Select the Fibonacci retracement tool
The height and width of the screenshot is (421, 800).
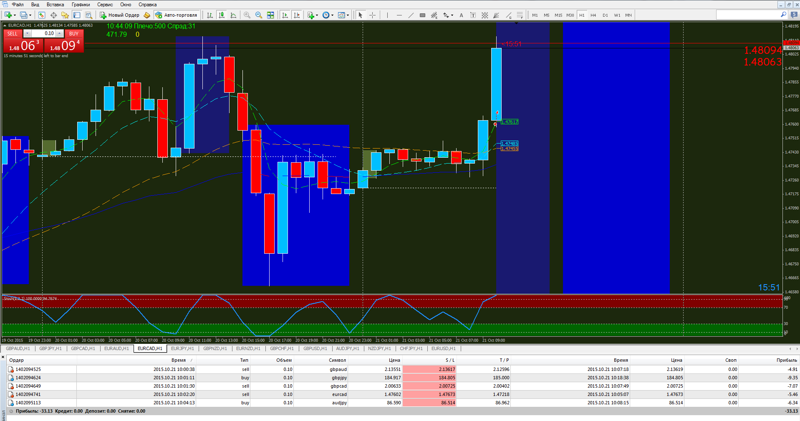[520, 15]
